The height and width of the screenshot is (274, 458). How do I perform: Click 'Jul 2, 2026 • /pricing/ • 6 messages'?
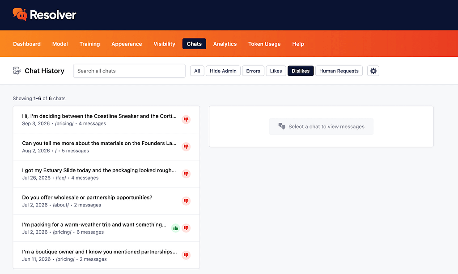tap(63, 232)
